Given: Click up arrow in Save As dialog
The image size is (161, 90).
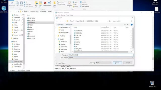Looking at the screenshot, I should pyautogui.click(x=65, y=21).
